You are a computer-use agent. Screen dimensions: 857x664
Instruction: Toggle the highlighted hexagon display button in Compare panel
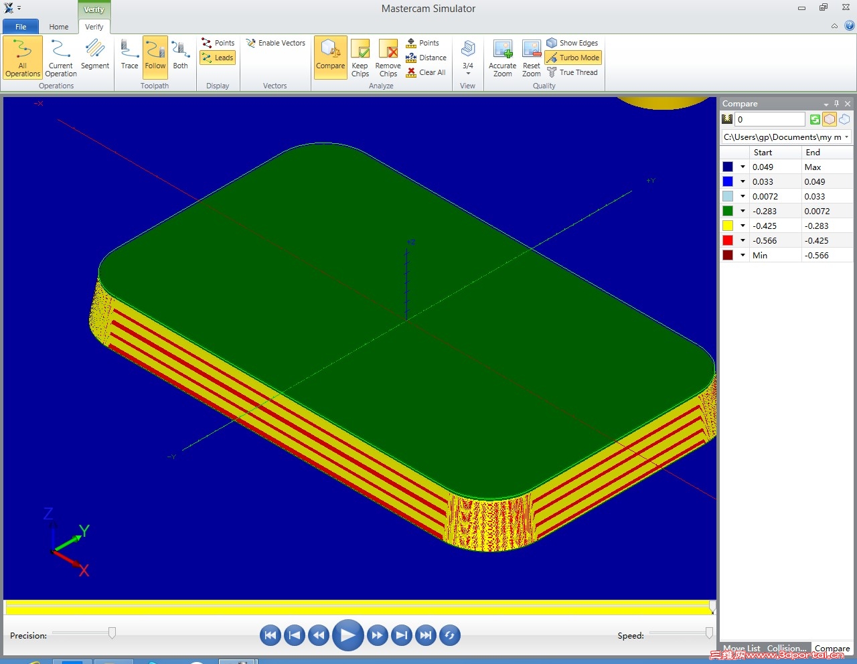click(x=830, y=119)
